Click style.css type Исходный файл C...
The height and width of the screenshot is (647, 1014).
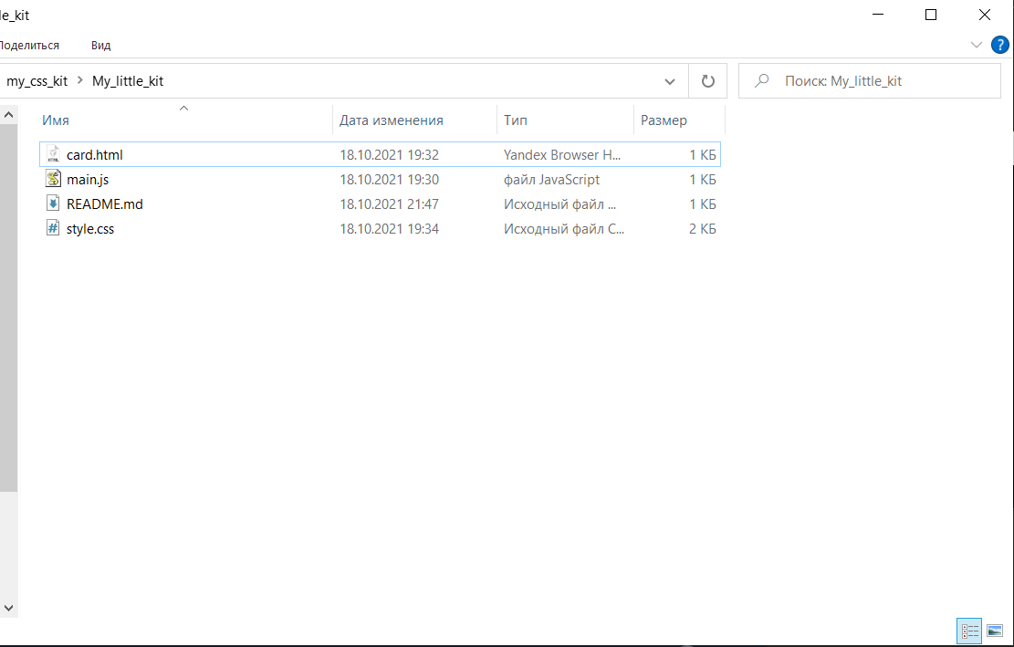[x=564, y=229]
